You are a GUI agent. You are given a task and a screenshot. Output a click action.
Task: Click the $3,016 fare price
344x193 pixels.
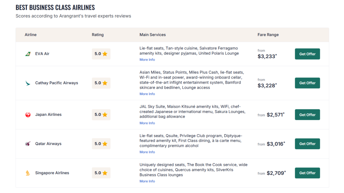coord(276,144)
